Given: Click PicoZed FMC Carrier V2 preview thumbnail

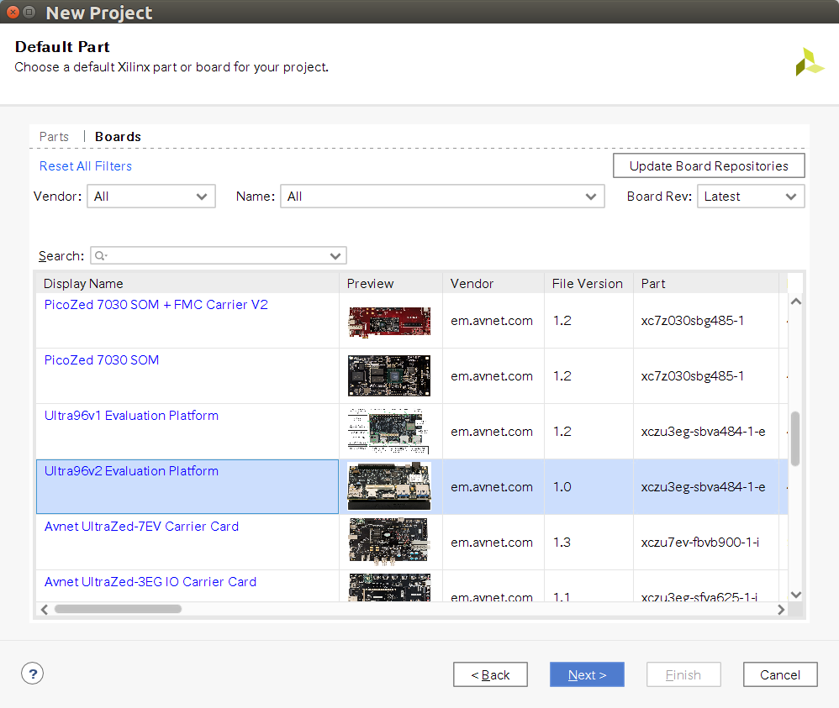Looking at the screenshot, I should 389,322.
